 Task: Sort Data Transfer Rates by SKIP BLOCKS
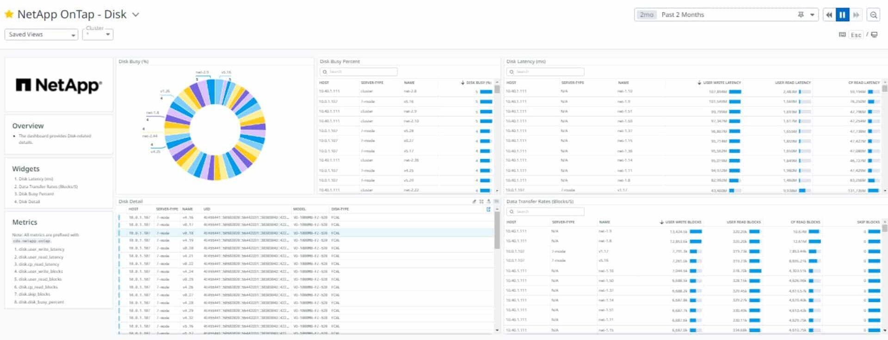(868, 222)
